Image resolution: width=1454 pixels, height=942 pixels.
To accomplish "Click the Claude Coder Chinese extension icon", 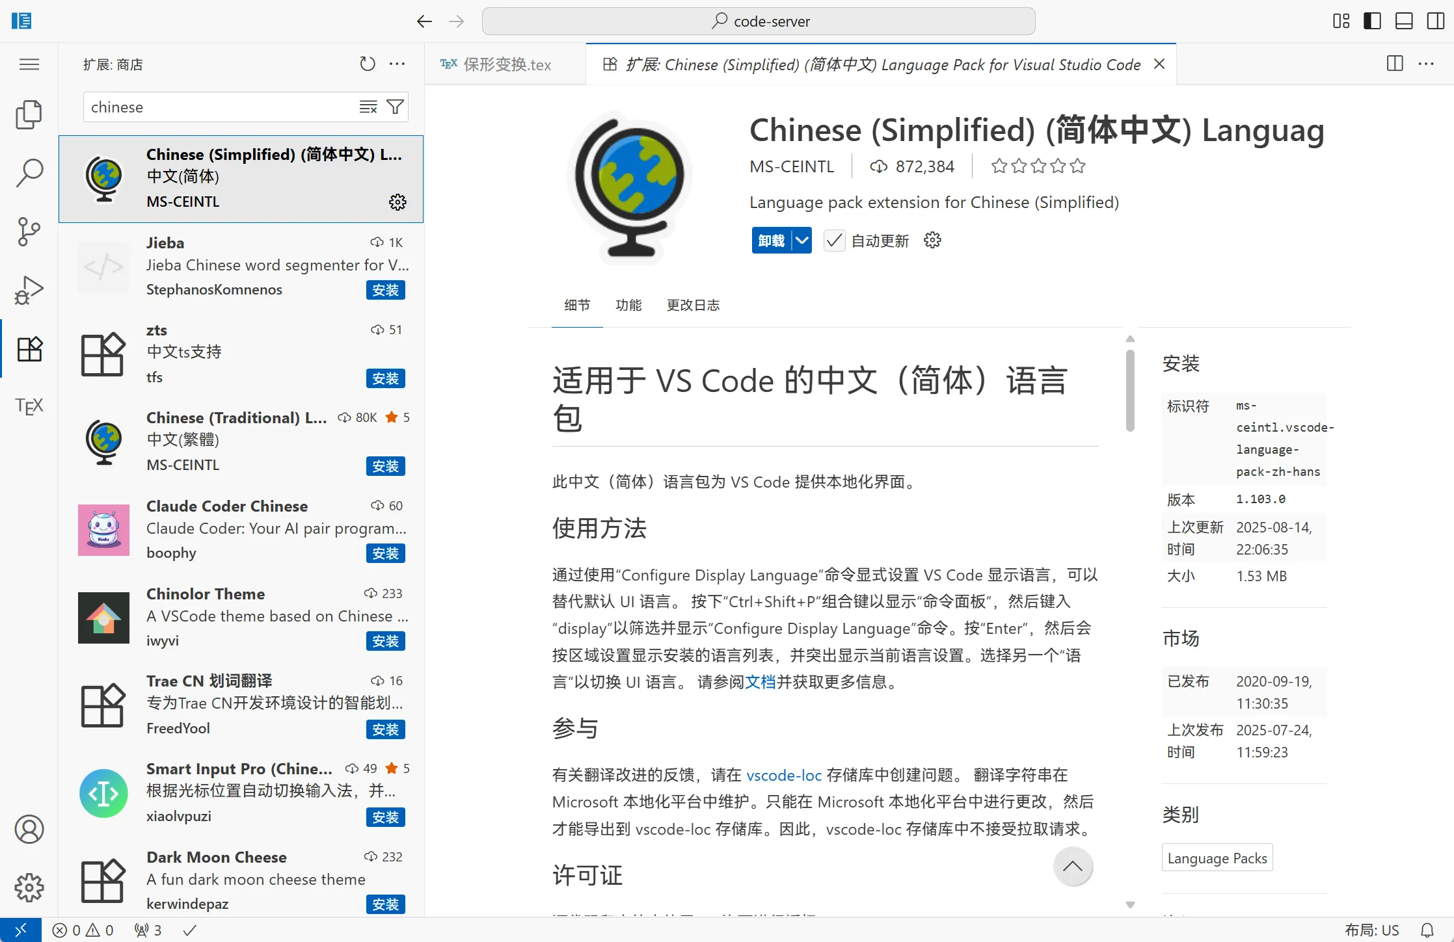I will pos(103,530).
